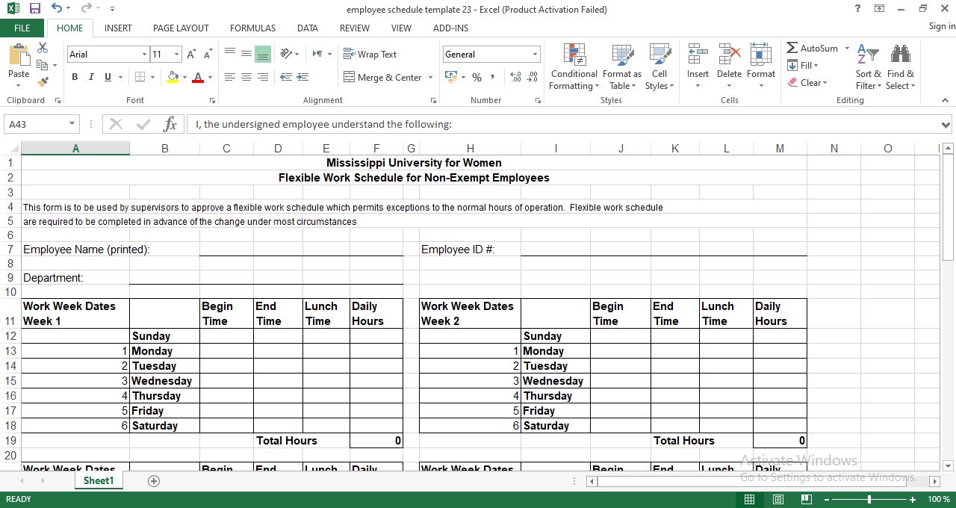Select the Page Layout view toggle in status bar
Screen dimensions: 956x508
tap(777, 498)
